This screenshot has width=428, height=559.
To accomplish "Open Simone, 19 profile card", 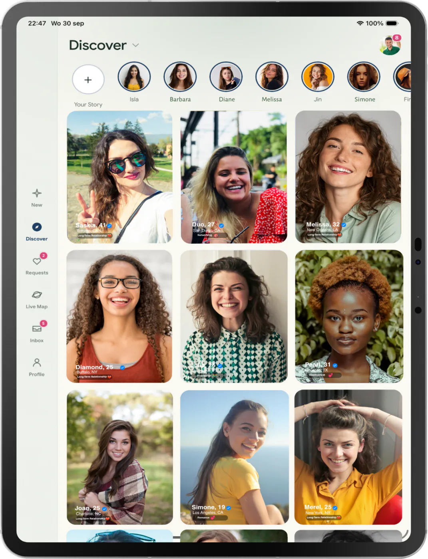I will [x=235, y=457].
